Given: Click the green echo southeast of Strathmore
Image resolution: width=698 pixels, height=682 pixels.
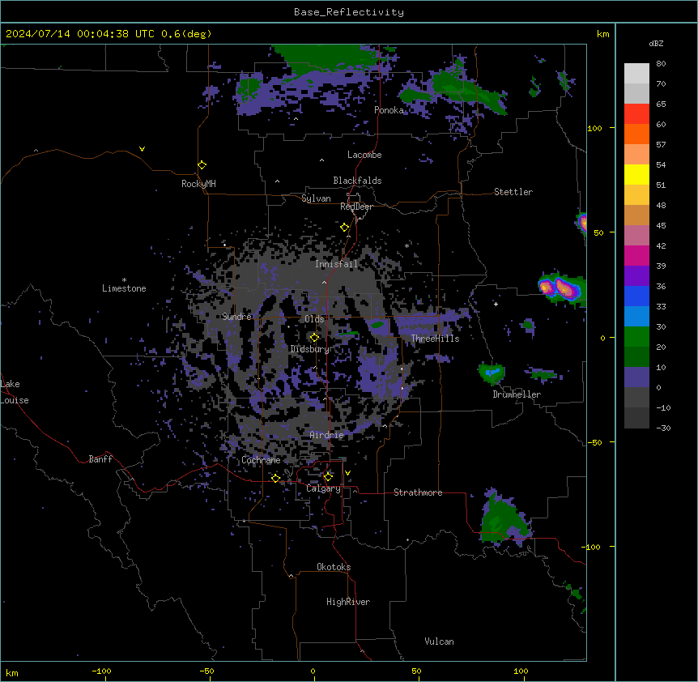Looking at the screenshot, I should pos(505,518).
